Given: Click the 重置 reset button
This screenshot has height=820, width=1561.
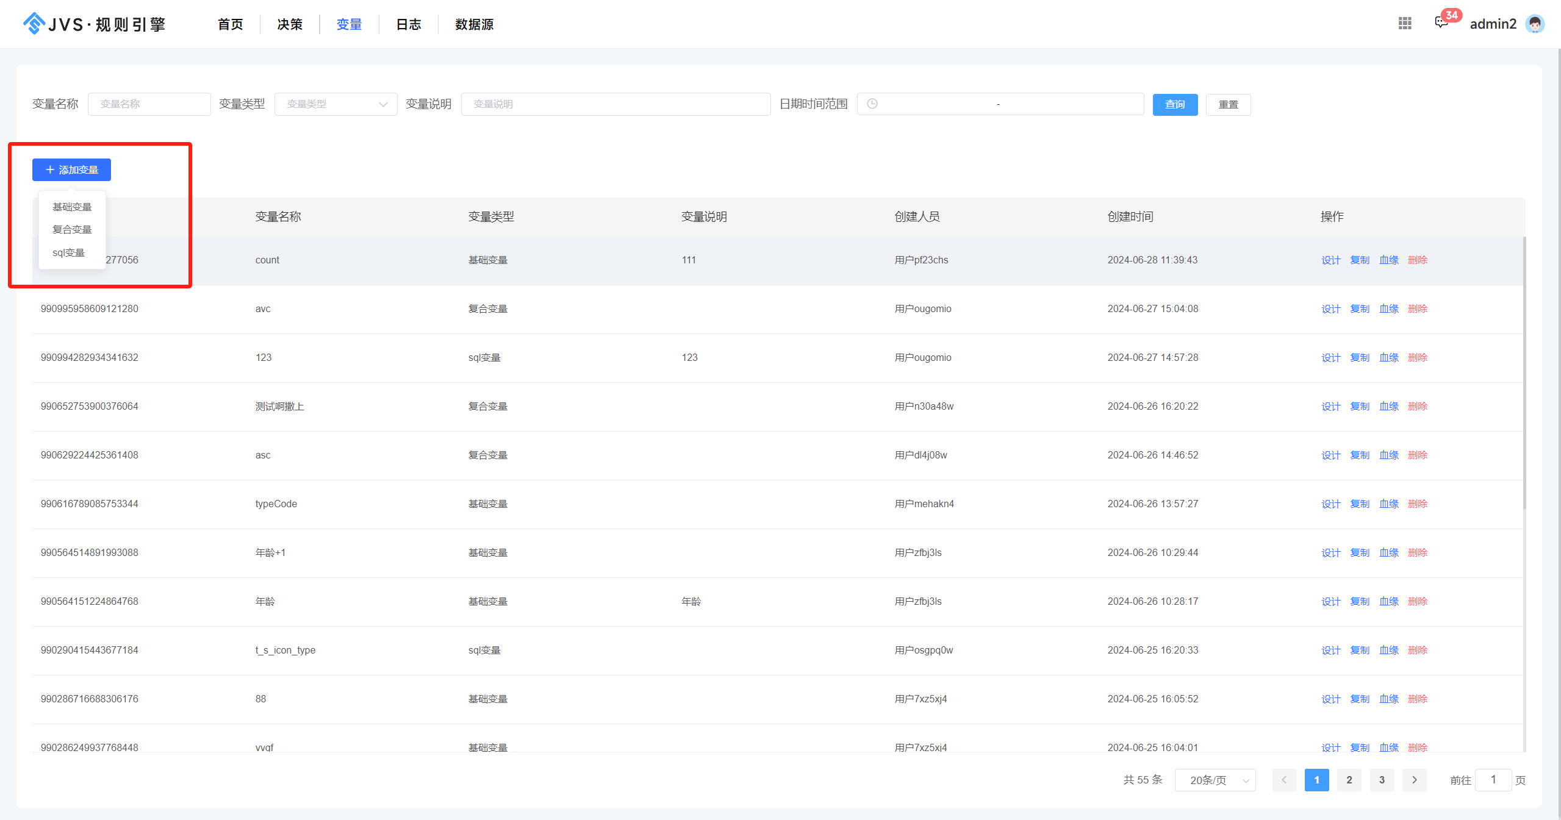Looking at the screenshot, I should coord(1228,104).
